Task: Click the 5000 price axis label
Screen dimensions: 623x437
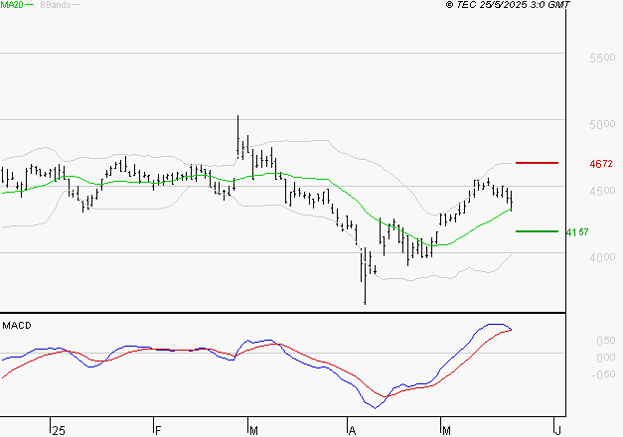Action: (x=600, y=126)
